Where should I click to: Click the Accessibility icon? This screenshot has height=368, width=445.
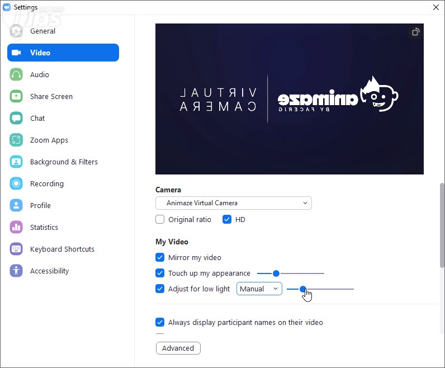[16, 271]
